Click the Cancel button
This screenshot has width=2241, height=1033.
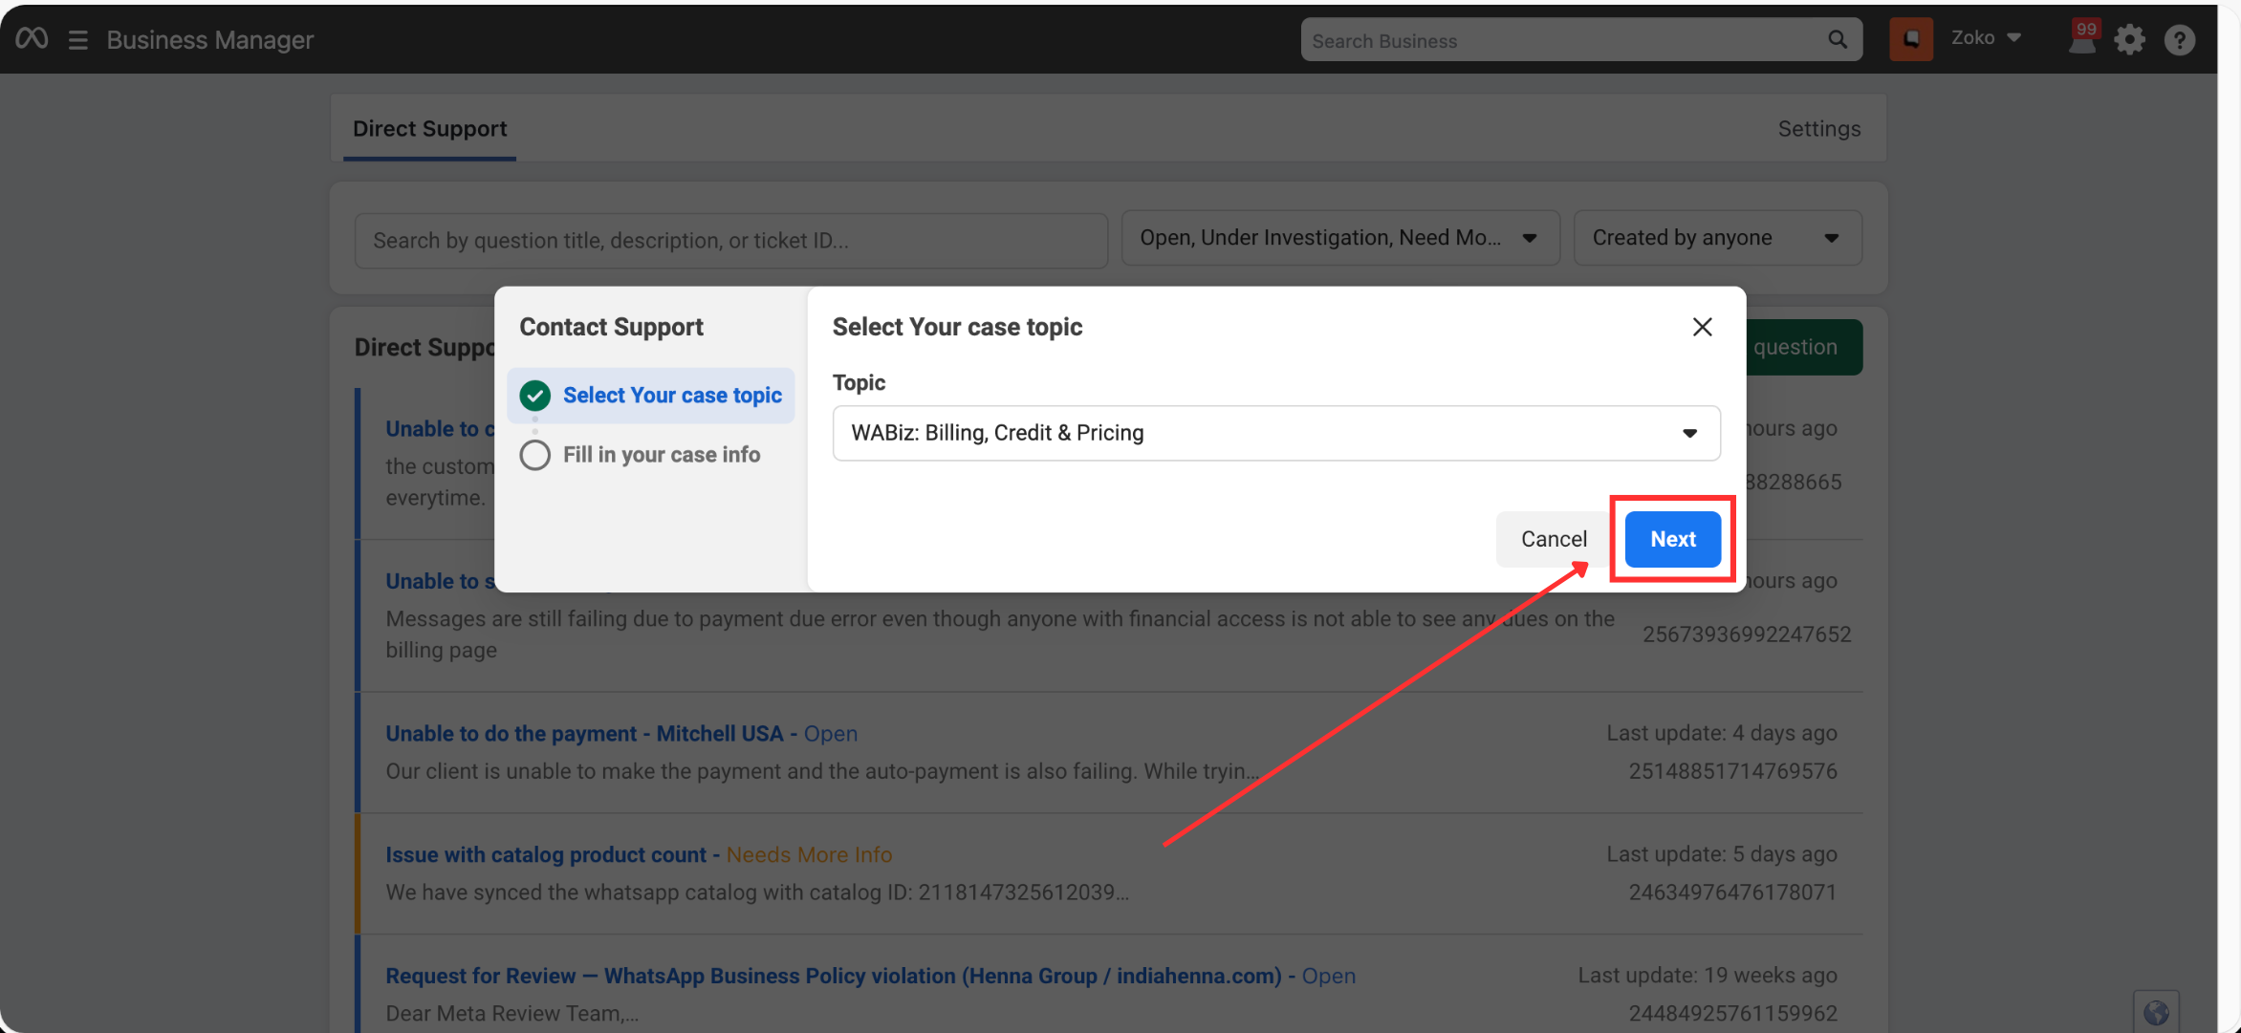click(x=1554, y=539)
